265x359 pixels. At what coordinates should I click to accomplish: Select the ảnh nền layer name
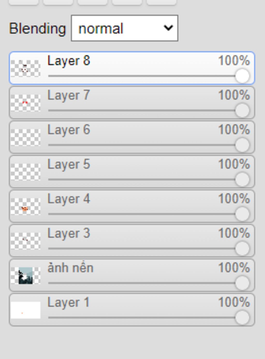click(x=70, y=268)
